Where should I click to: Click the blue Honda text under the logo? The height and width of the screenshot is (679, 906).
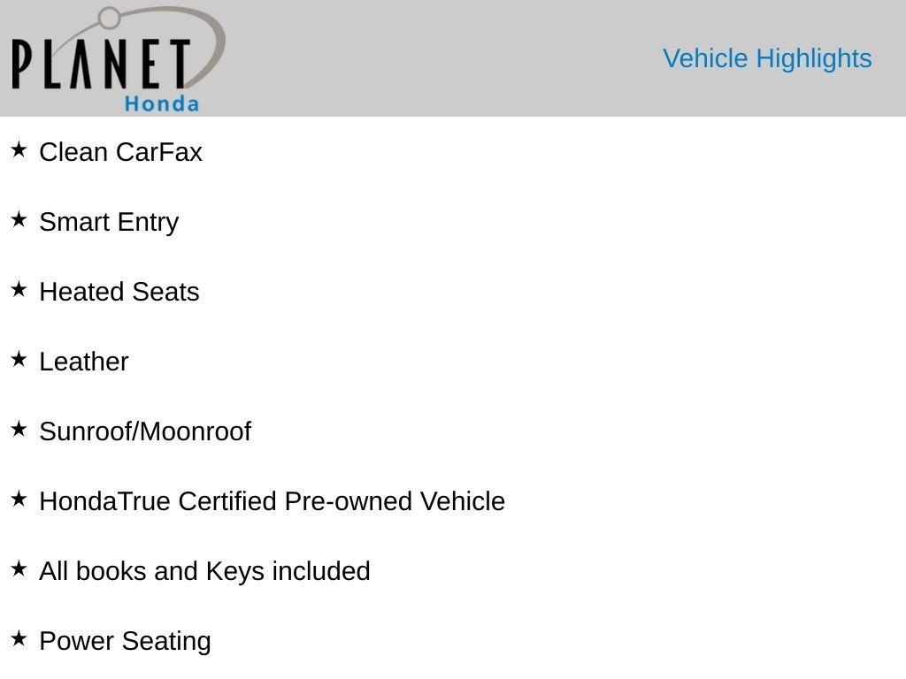coord(162,103)
